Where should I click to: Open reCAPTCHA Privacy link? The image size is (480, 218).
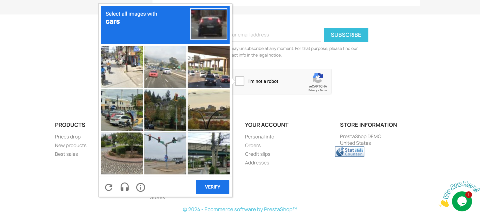click(313, 90)
